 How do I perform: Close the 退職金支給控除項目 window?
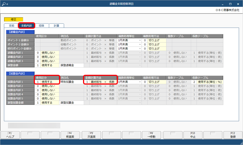click(x=238, y=4)
